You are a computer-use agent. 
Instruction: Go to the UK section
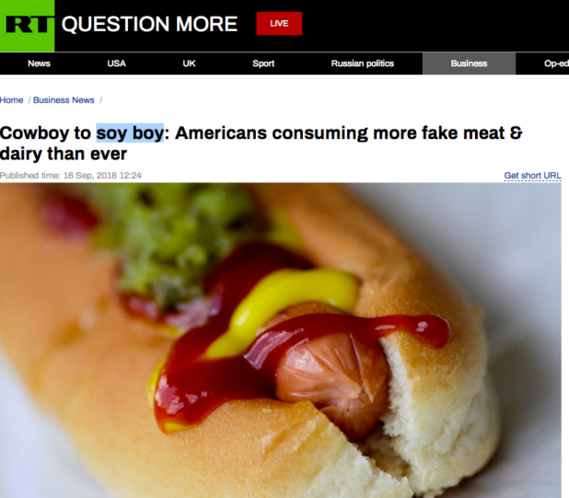pyautogui.click(x=189, y=64)
